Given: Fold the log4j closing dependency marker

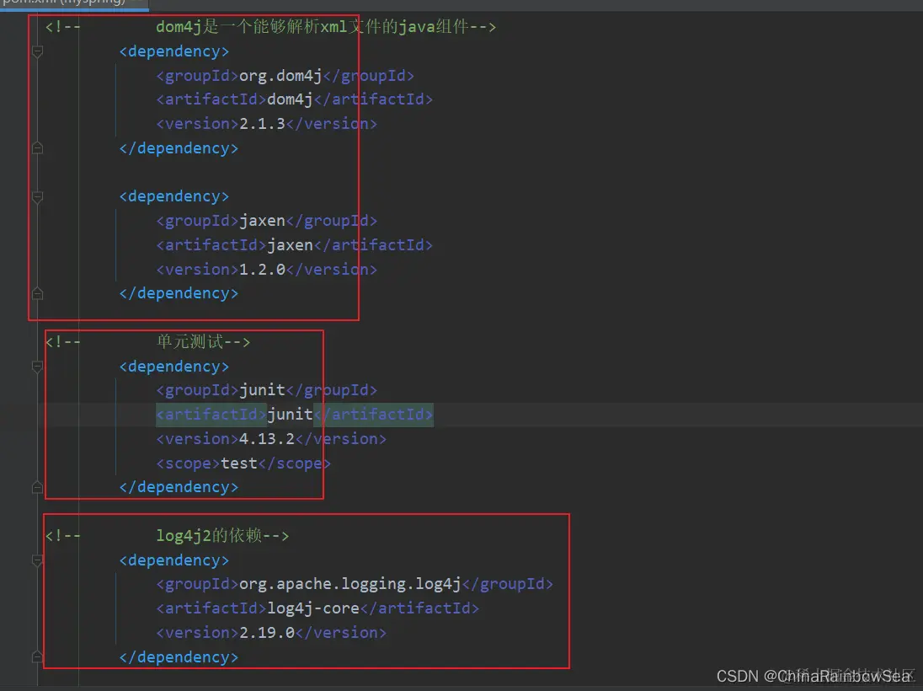Looking at the screenshot, I should click(x=38, y=656).
